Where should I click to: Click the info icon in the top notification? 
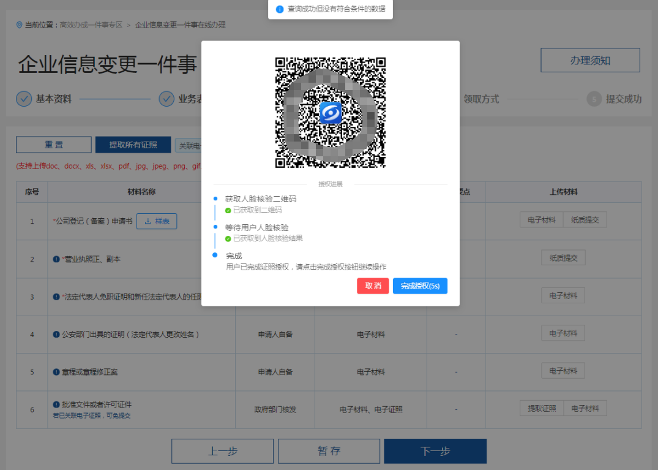pyautogui.click(x=280, y=9)
